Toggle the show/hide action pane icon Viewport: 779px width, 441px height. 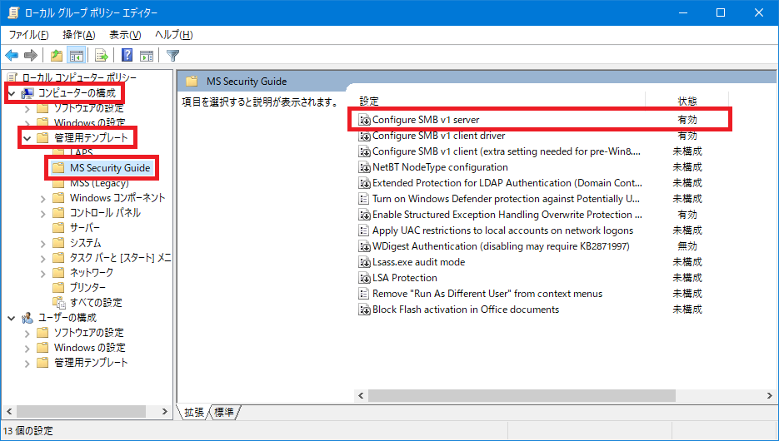click(147, 56)
